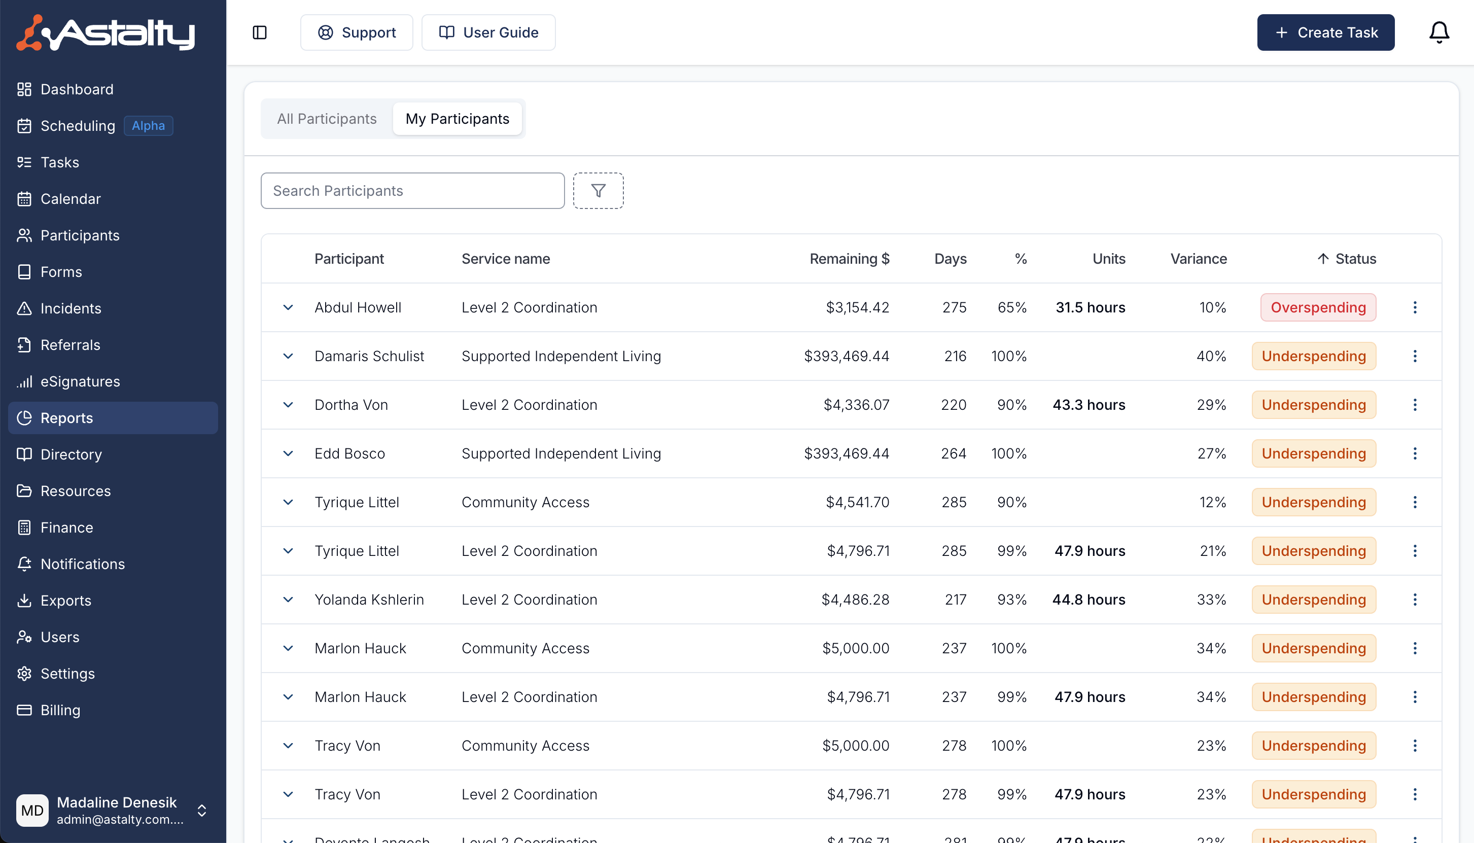Open row actions menu for Damaris Schulist
1474x843 pixels.
[x=1415, y=356]
